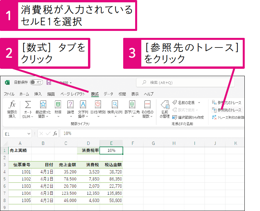Open the 表示 tab
This screenshot has height=211, width=260.
[x=135, y=94]
